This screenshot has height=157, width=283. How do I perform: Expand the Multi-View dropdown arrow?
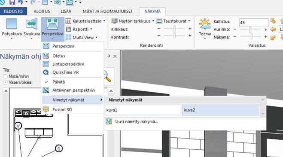[x=97, y=37]
